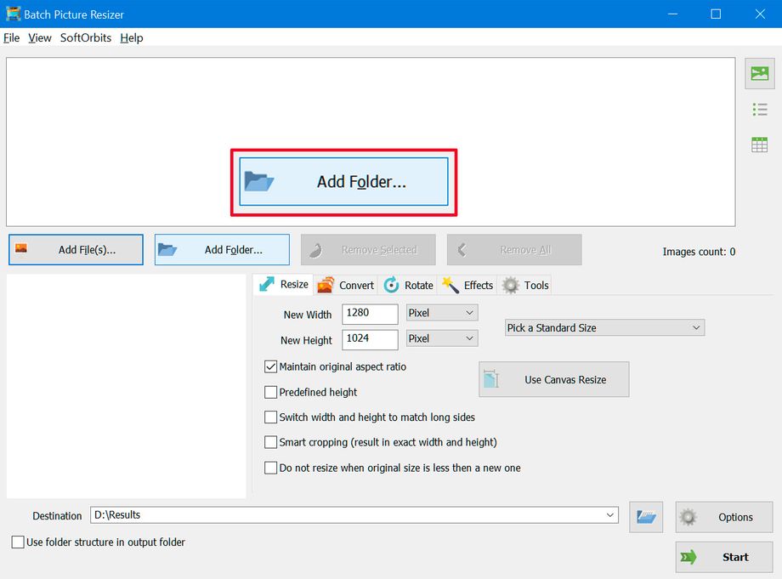Screen dimensions: 782x579
Task: Open the Pick a Standard Size dropdown
Action: (603, 327)
